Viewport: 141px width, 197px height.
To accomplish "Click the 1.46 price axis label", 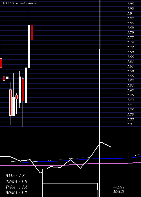I will (130, 95).
